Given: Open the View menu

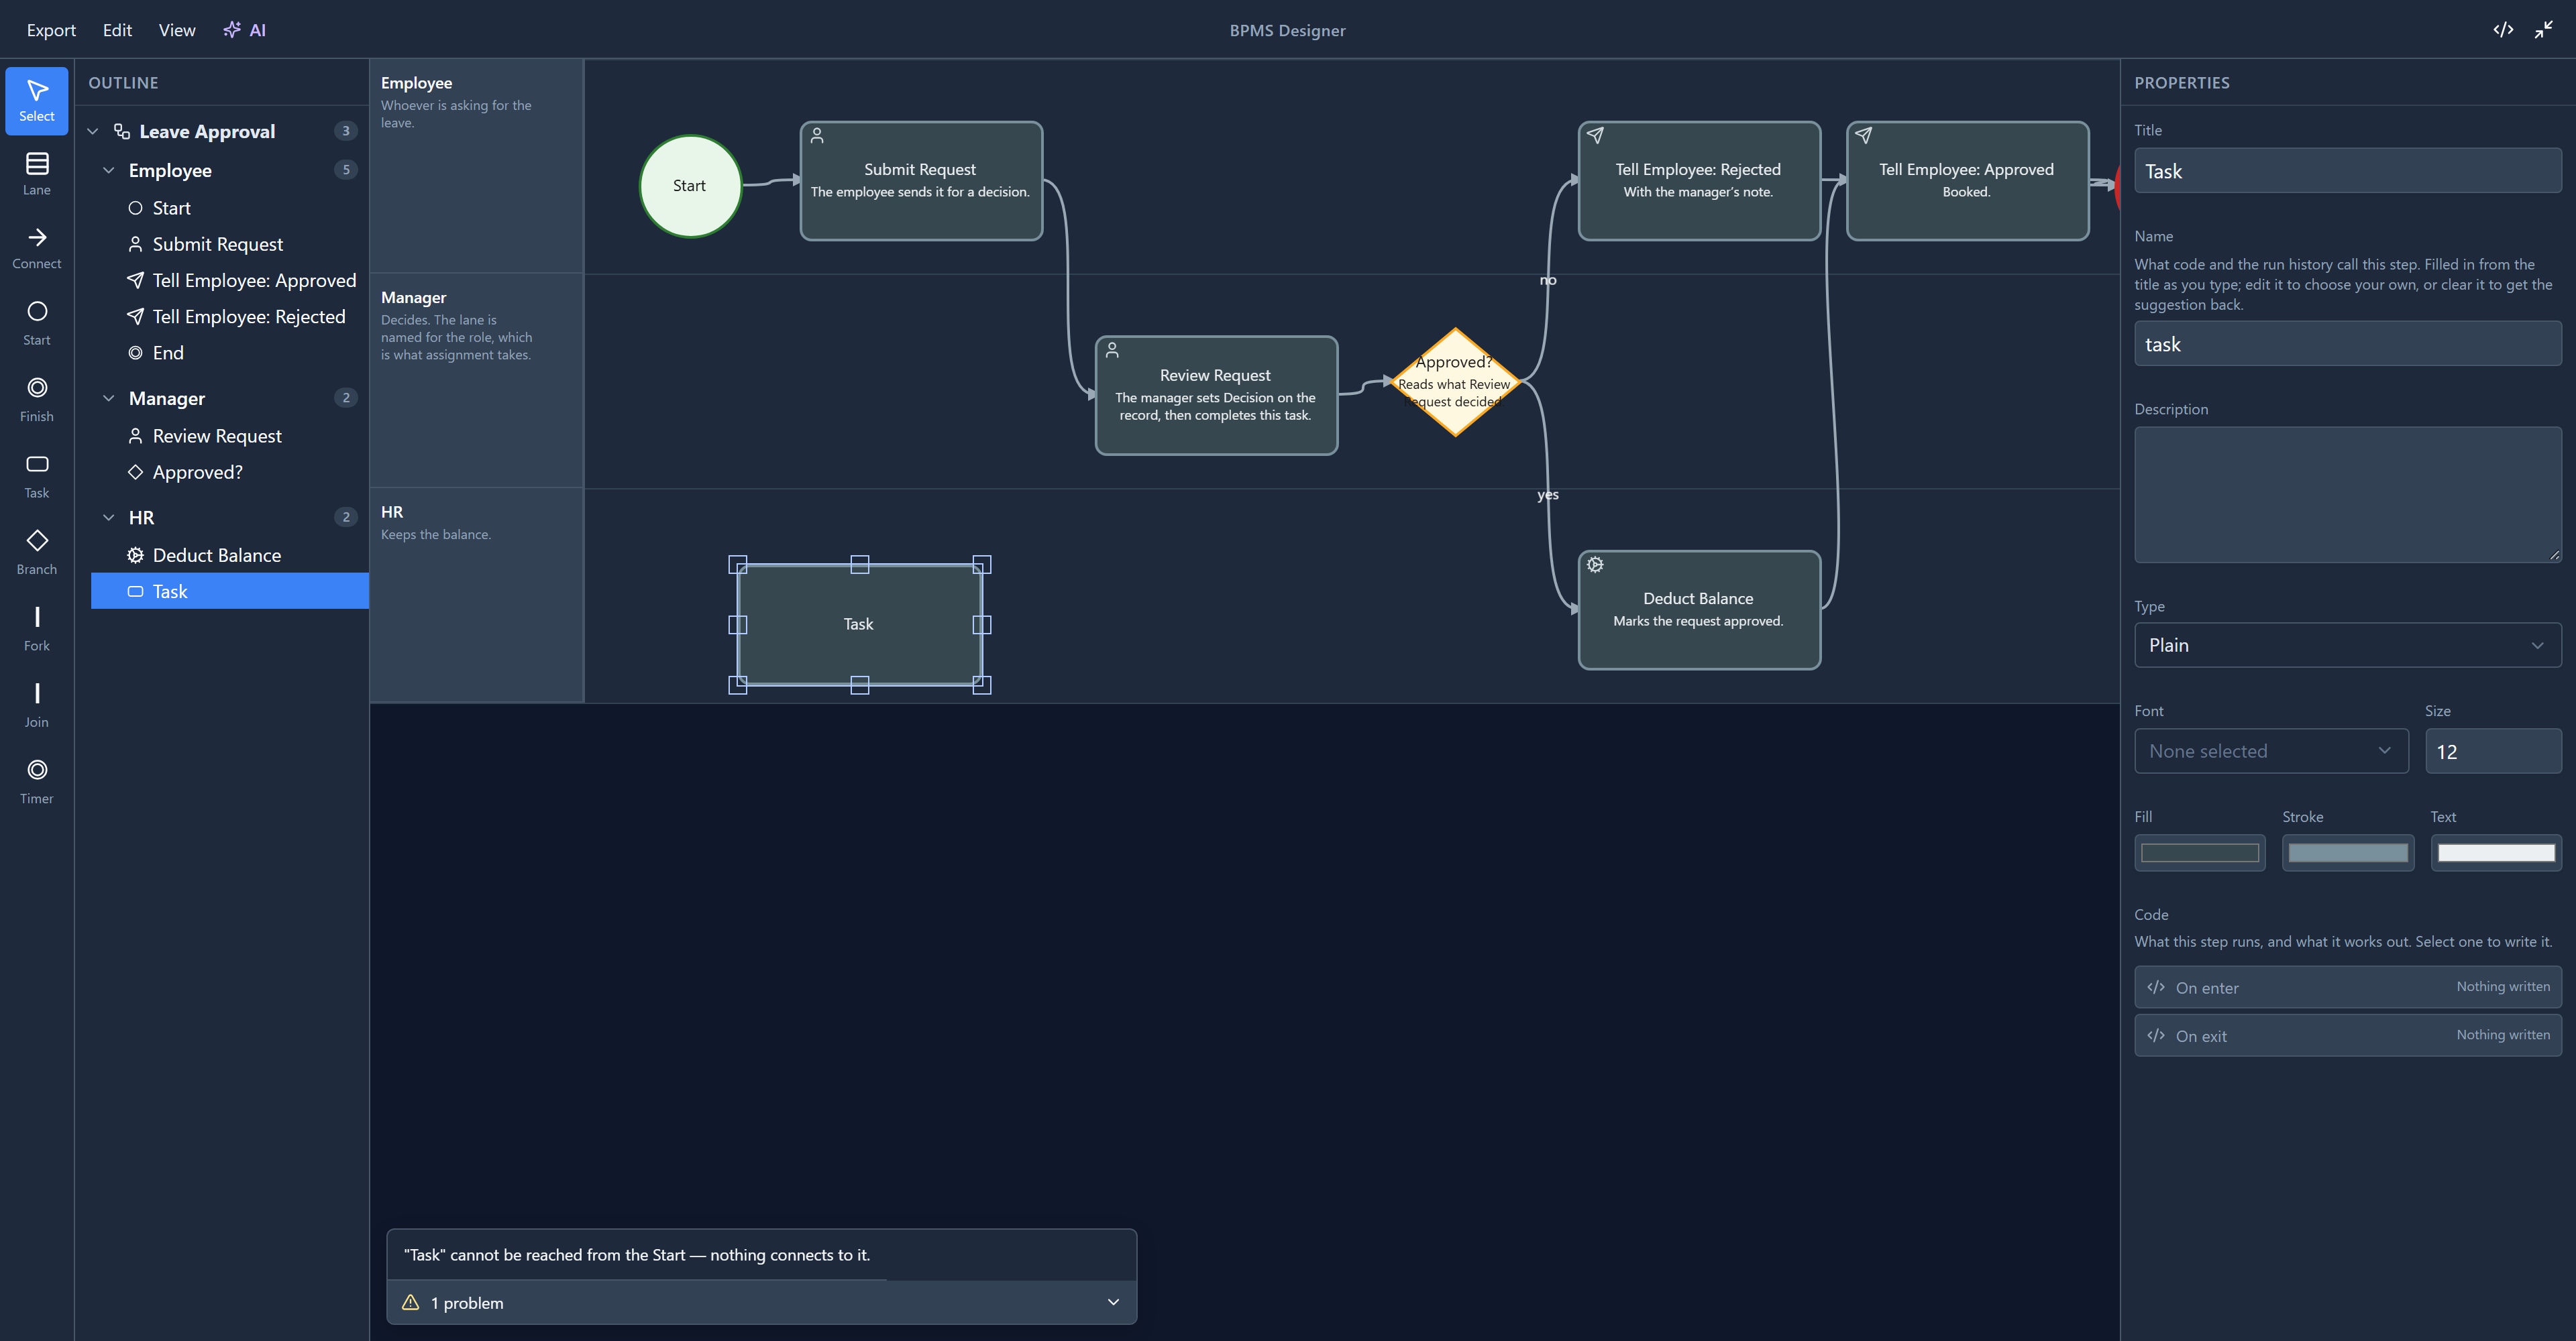Looking at the screenshot, I should pyautogui.click(x=177, y=30).
